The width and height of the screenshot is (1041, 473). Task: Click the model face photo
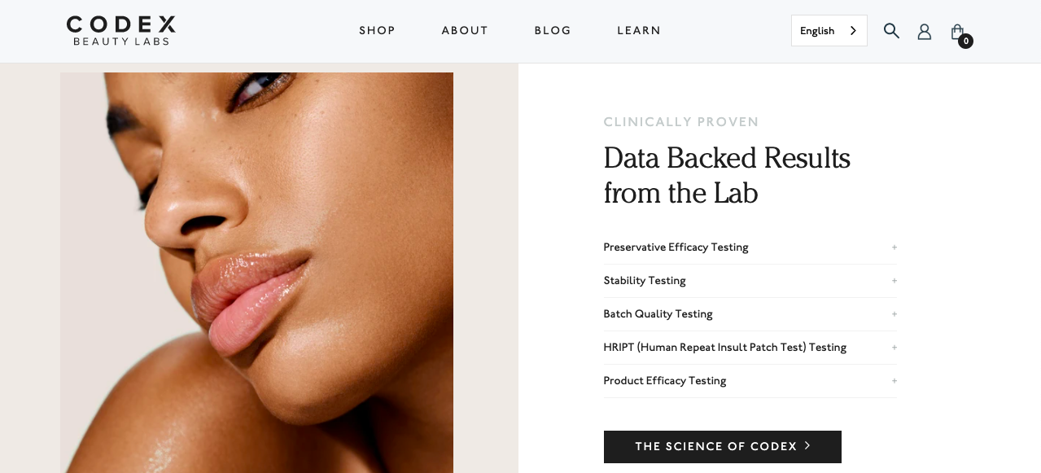tap(256, 273)
